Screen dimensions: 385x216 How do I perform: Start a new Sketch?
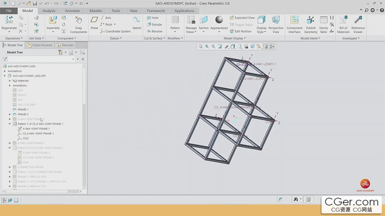tap(136, 23)
